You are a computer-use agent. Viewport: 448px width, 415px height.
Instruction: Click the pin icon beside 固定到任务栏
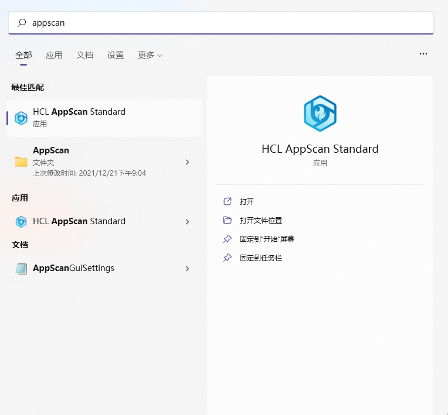228,258
